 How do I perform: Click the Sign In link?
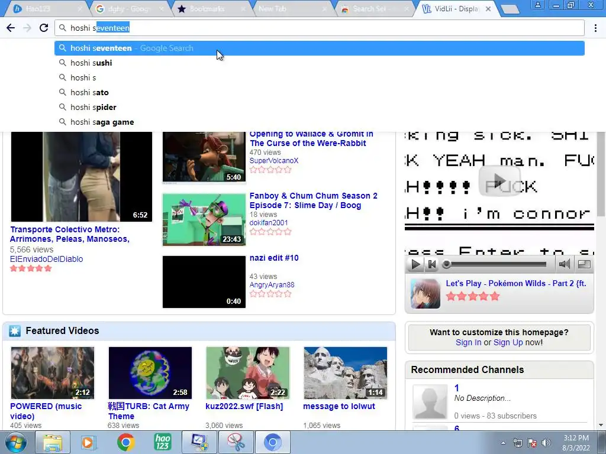[469, 342]
